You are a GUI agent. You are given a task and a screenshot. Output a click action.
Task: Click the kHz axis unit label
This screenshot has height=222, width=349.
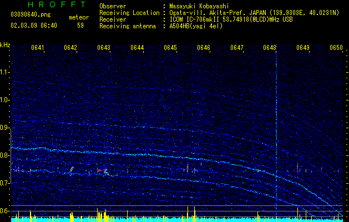coord(5,45)
